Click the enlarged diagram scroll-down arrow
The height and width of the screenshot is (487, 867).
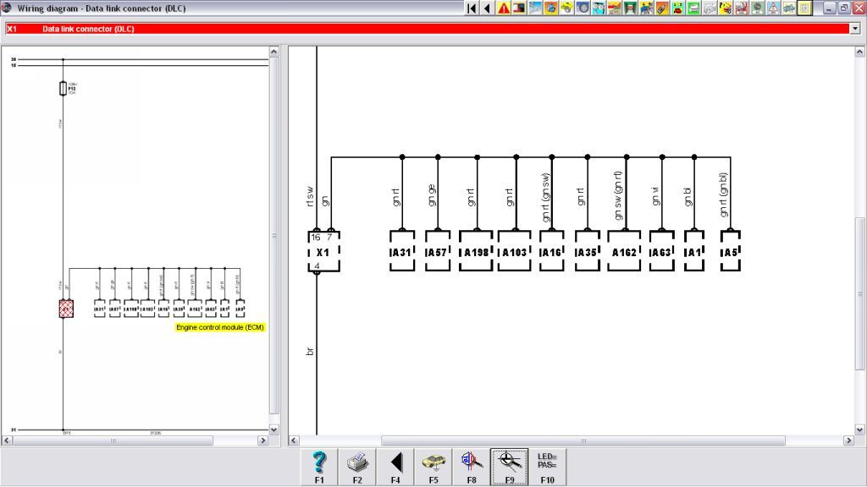coord(860,430)
